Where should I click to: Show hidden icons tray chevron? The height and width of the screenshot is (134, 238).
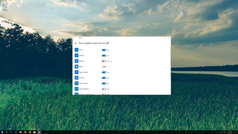pyautogui.click(x=220, y=132)
